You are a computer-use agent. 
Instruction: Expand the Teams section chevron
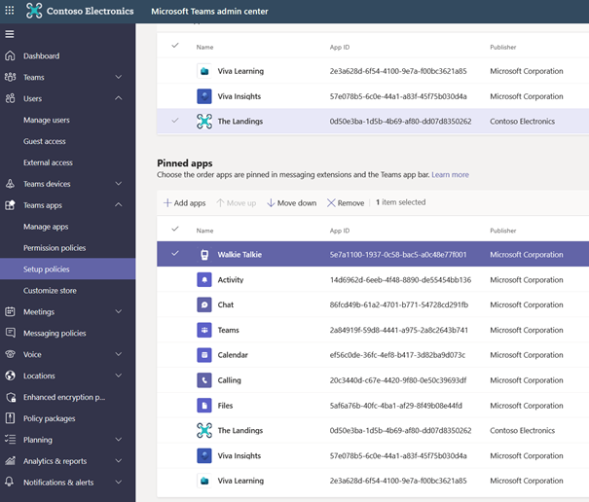[119, 77]
